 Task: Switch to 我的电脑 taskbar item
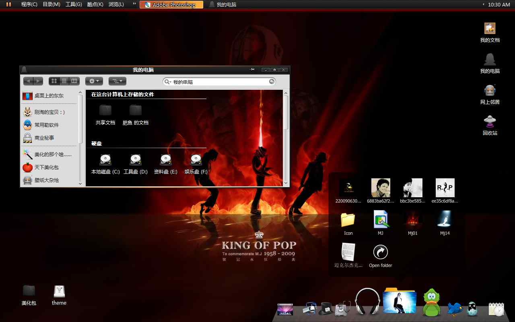[222, 5]
